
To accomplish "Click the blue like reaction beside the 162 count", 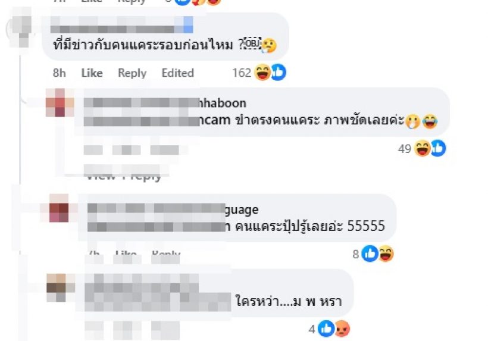I will click(279, 72).
